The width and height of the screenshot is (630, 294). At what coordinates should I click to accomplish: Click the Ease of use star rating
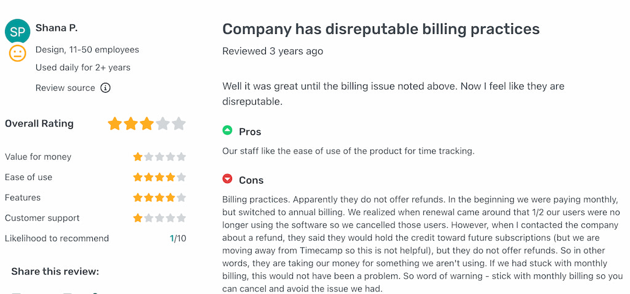coord(159,177)
